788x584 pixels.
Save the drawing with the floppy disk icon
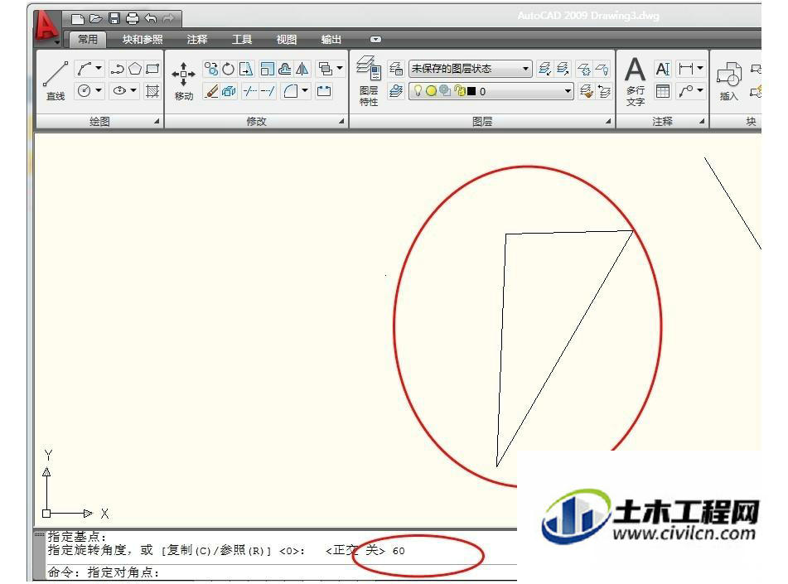(114, 19)
